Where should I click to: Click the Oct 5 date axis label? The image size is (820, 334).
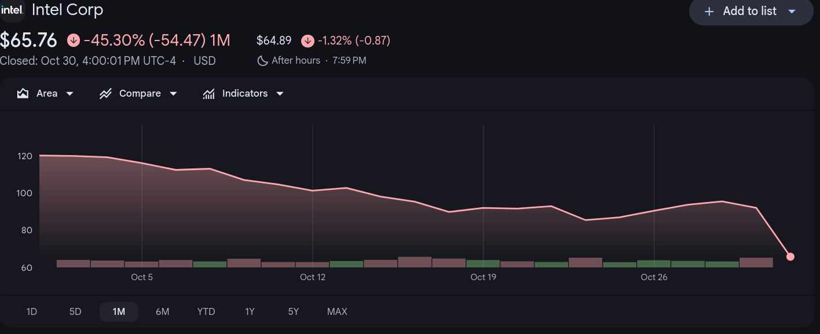(142, 277)
